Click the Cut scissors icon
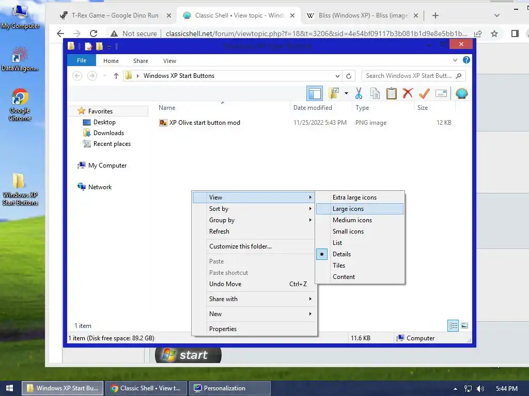 click(x=359, y=93)
